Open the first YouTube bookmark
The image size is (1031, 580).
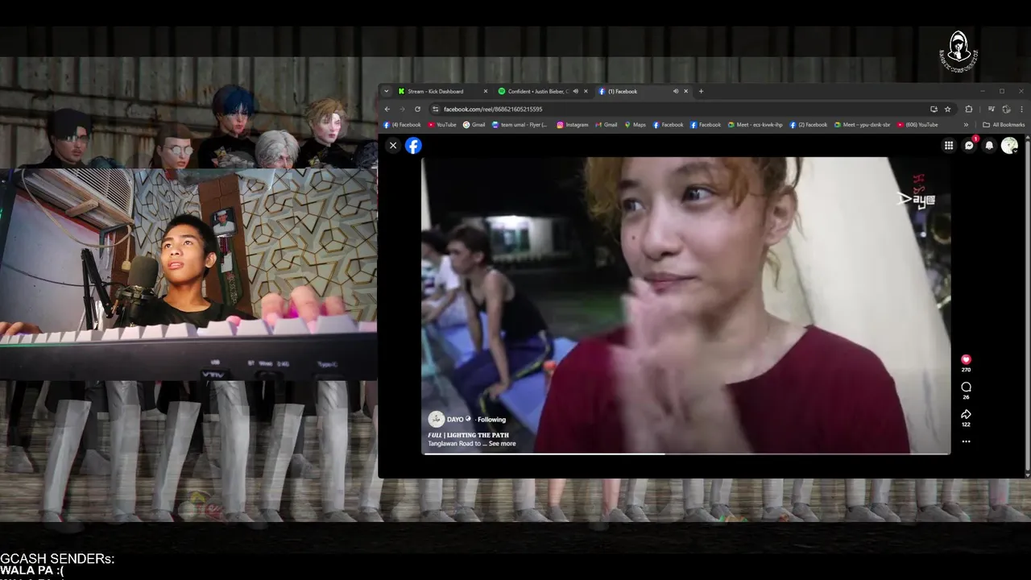click(x=442, y=125)
